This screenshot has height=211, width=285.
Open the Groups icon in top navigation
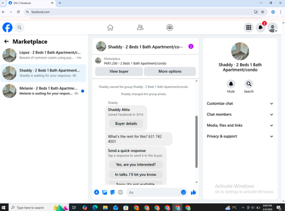point(170,27)
